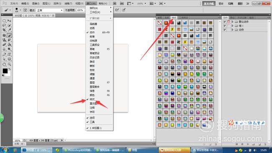Toggle the 默认动作 action set checkbox
272x153 pixels.
point(224,21)
